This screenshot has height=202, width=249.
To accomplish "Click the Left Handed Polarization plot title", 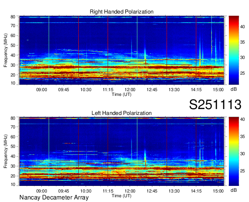I will click(122, 113).
